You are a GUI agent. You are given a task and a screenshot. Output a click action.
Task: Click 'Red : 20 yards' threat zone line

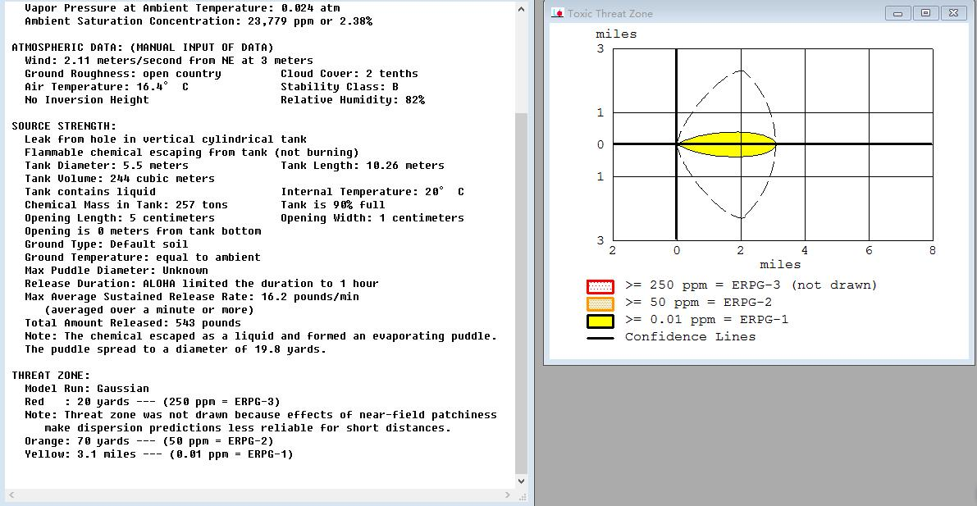tap(153, 401)
